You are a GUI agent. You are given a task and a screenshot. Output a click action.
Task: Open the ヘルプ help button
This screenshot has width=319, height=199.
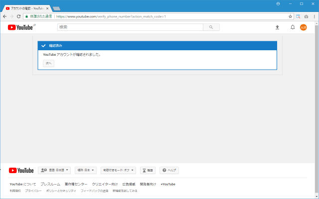coord(169,170)
